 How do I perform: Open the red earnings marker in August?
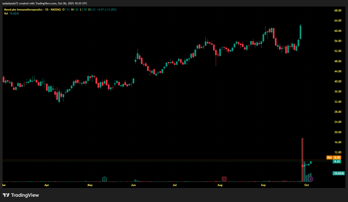coord(224,179)
